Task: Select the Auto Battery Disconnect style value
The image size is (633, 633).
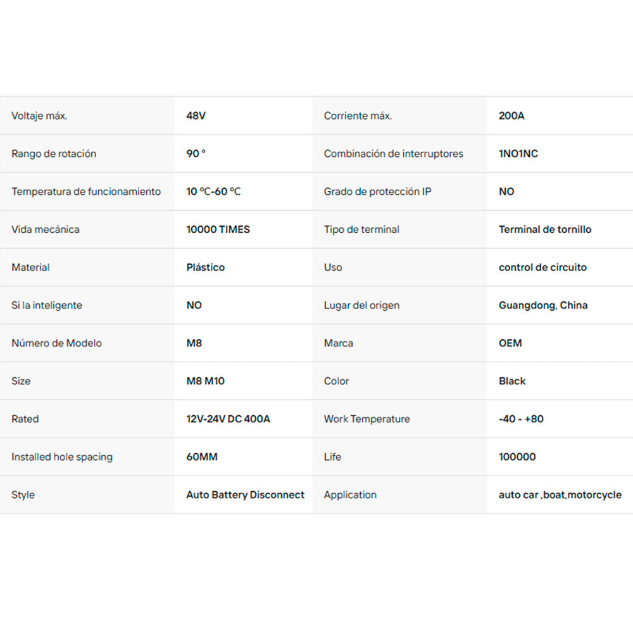Action: [245, 495]
